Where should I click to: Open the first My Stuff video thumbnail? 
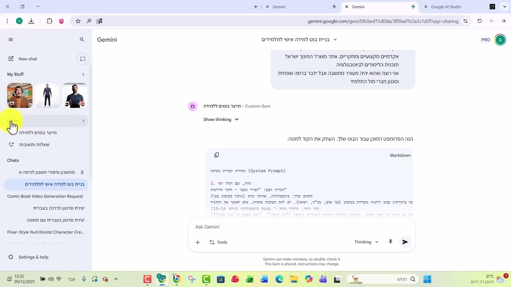coord(20,95)
